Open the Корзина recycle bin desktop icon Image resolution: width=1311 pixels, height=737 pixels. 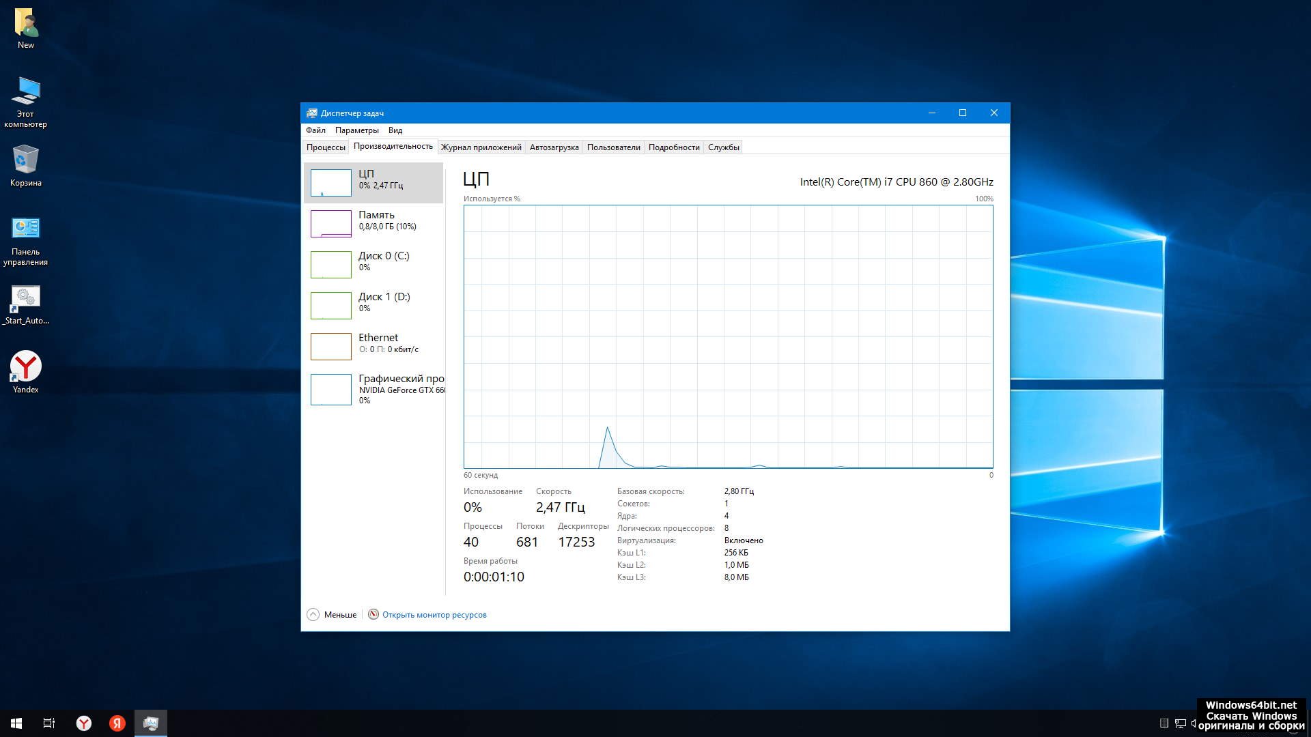click(26, 165)
